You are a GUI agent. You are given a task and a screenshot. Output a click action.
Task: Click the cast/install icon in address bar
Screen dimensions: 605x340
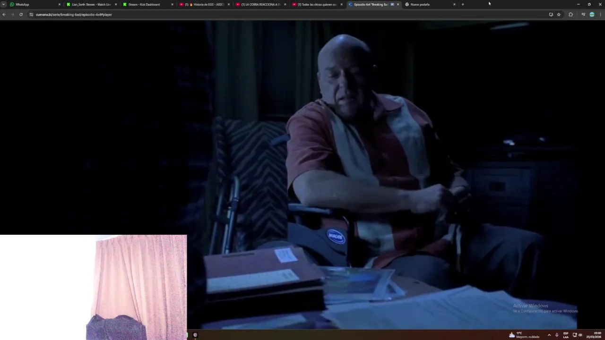point(551,15)
